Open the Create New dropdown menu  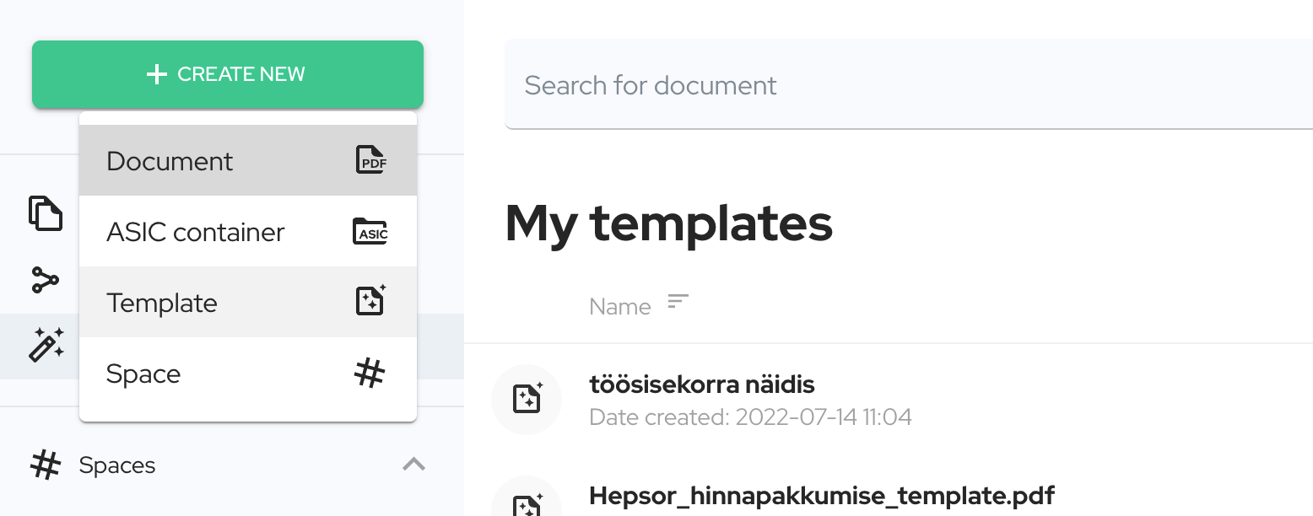point(227,74)
